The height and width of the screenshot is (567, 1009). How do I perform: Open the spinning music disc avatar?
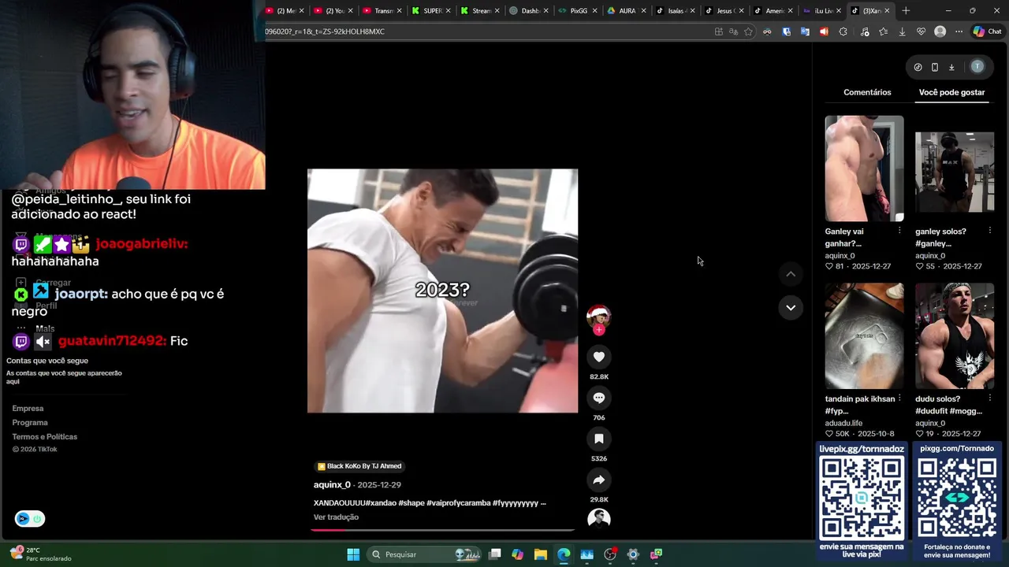[x=599, y=518]
